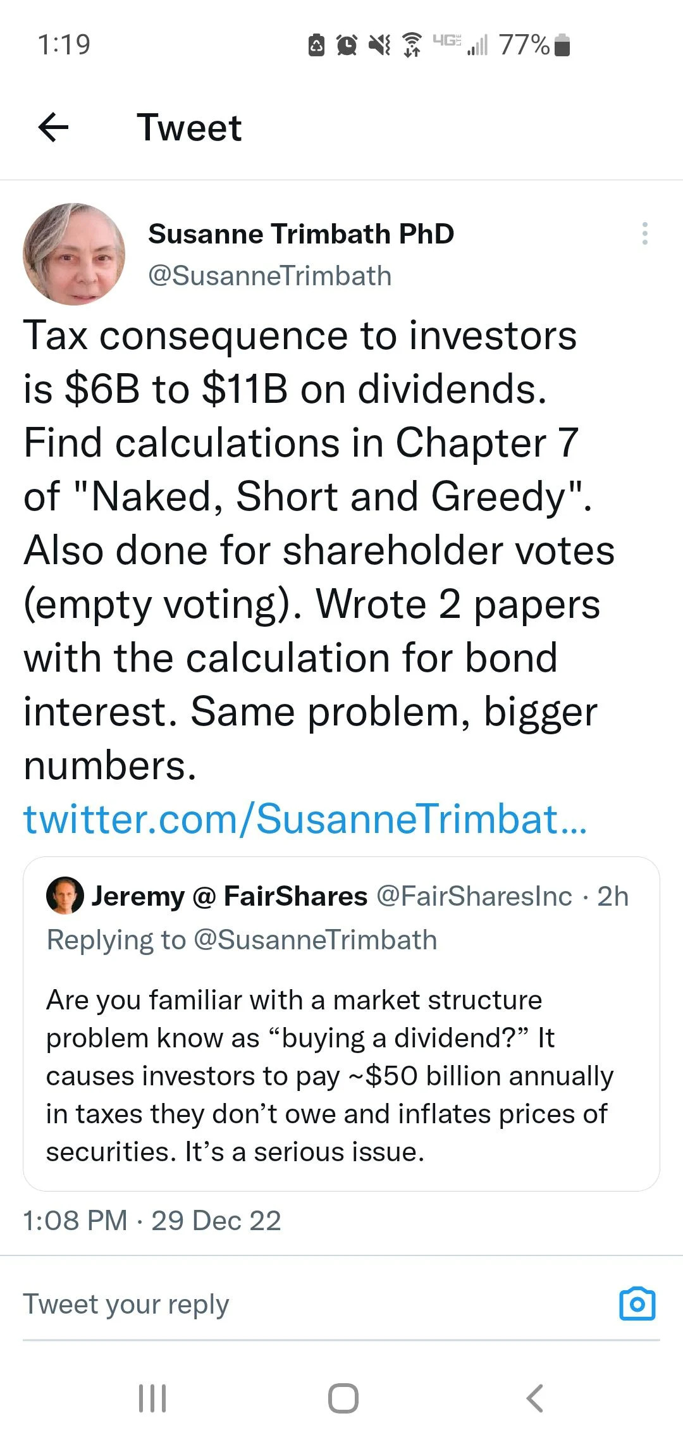The width and height of the screenshot is (683, 1442).
Task: Tap the back arrow in the Tweet header
Action: pyautogui.click(x=54, y=128)
